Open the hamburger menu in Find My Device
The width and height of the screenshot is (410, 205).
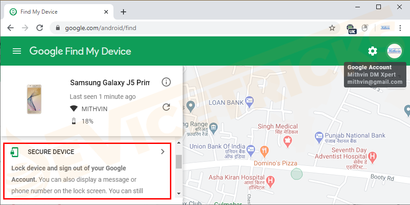click(17, 51)
